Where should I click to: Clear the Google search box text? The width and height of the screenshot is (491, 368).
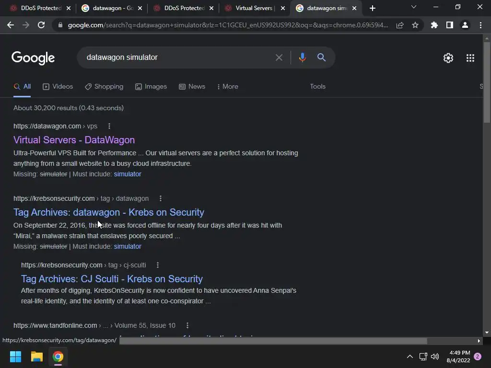pyautogui.click(x=279, y=57)
